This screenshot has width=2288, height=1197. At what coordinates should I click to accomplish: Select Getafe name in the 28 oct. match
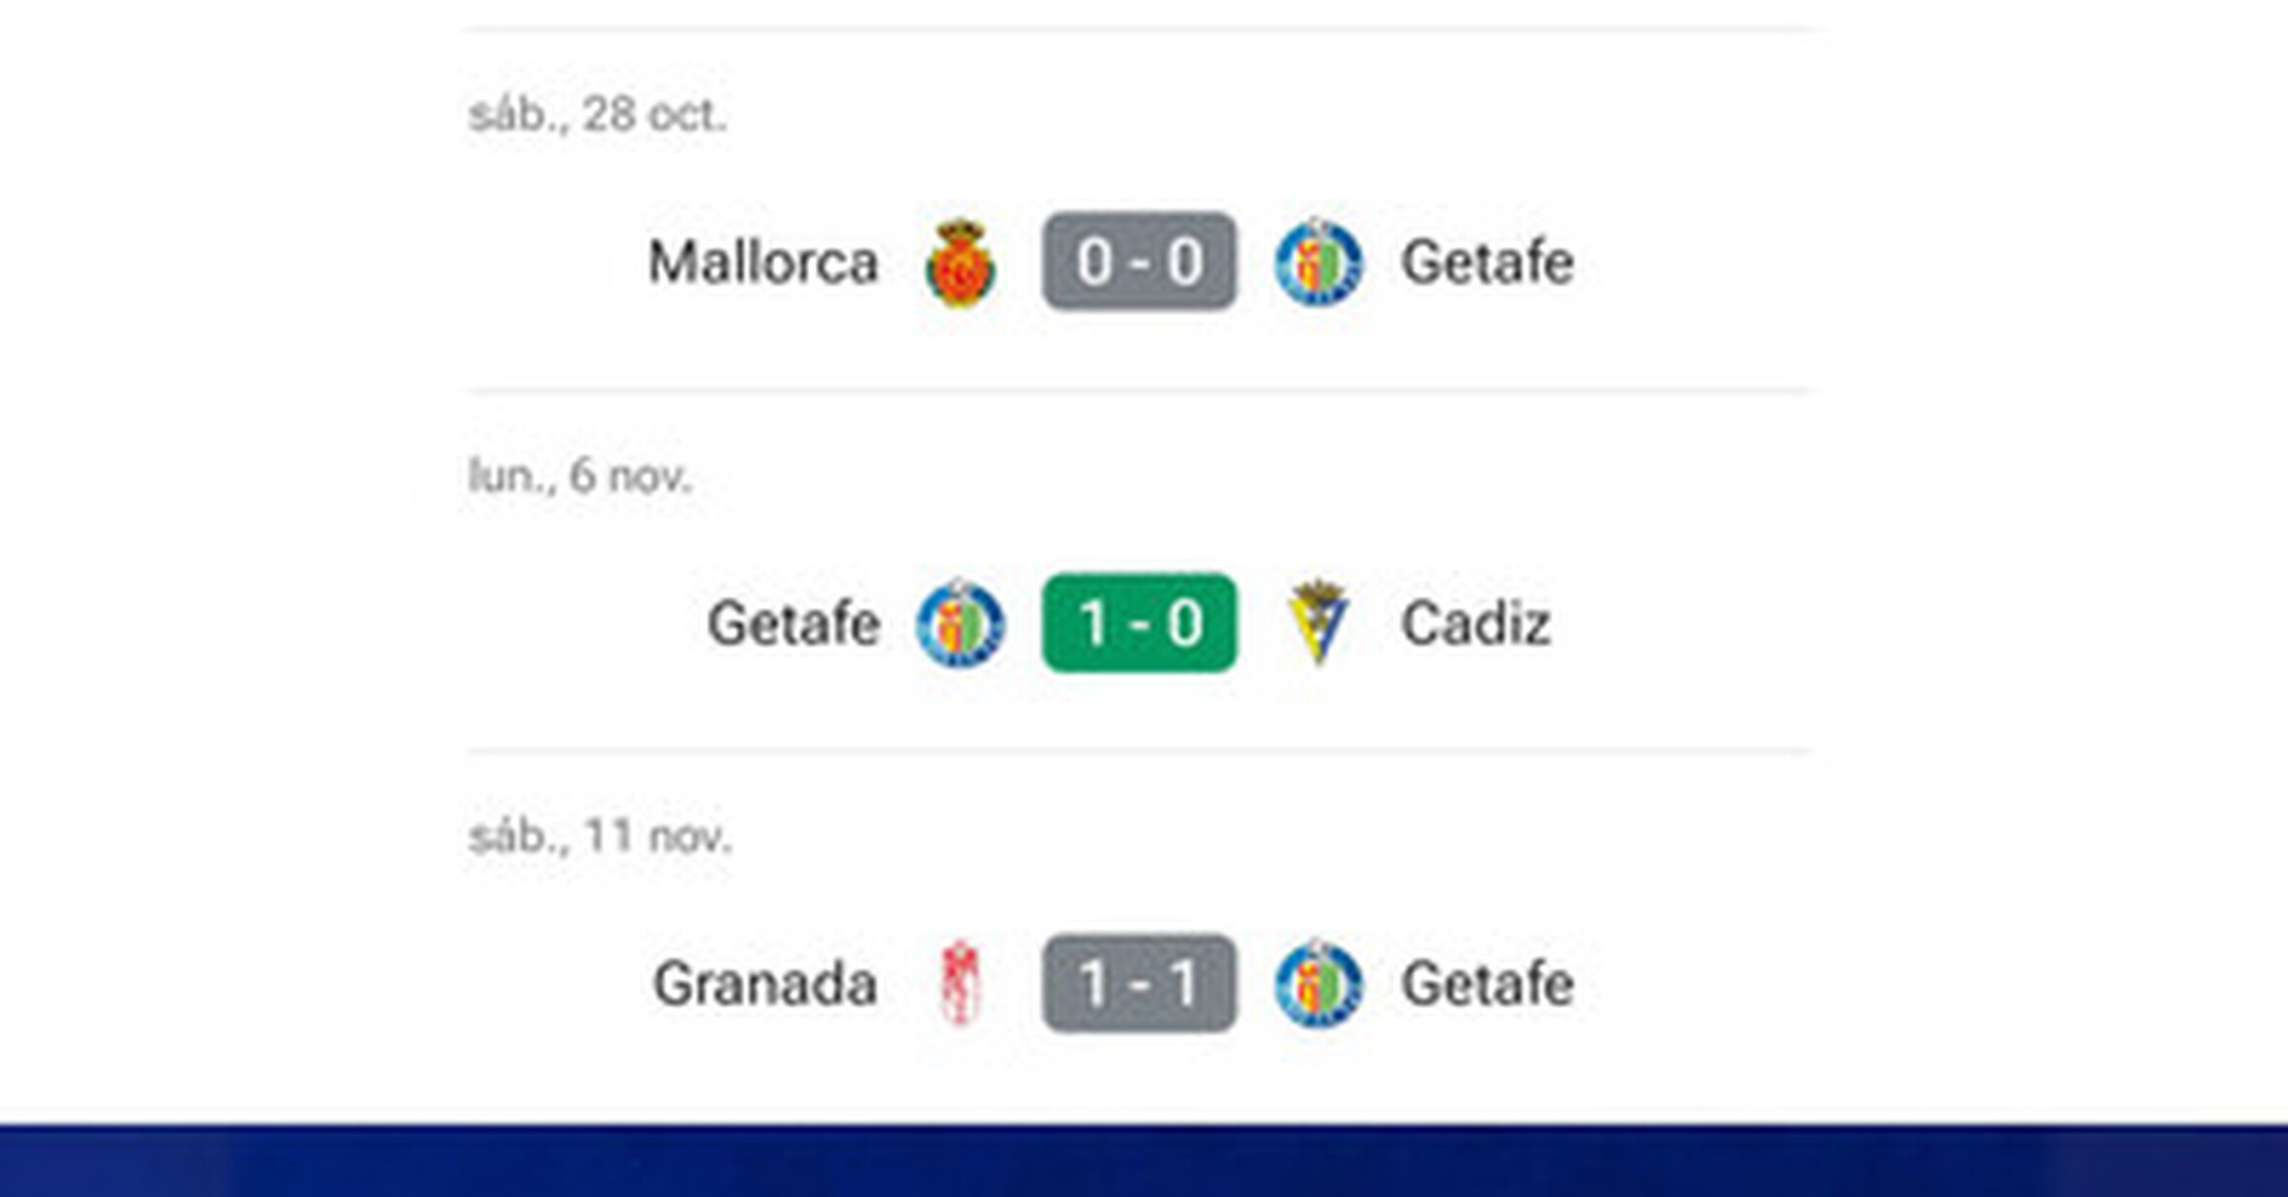pos(1488,263)
